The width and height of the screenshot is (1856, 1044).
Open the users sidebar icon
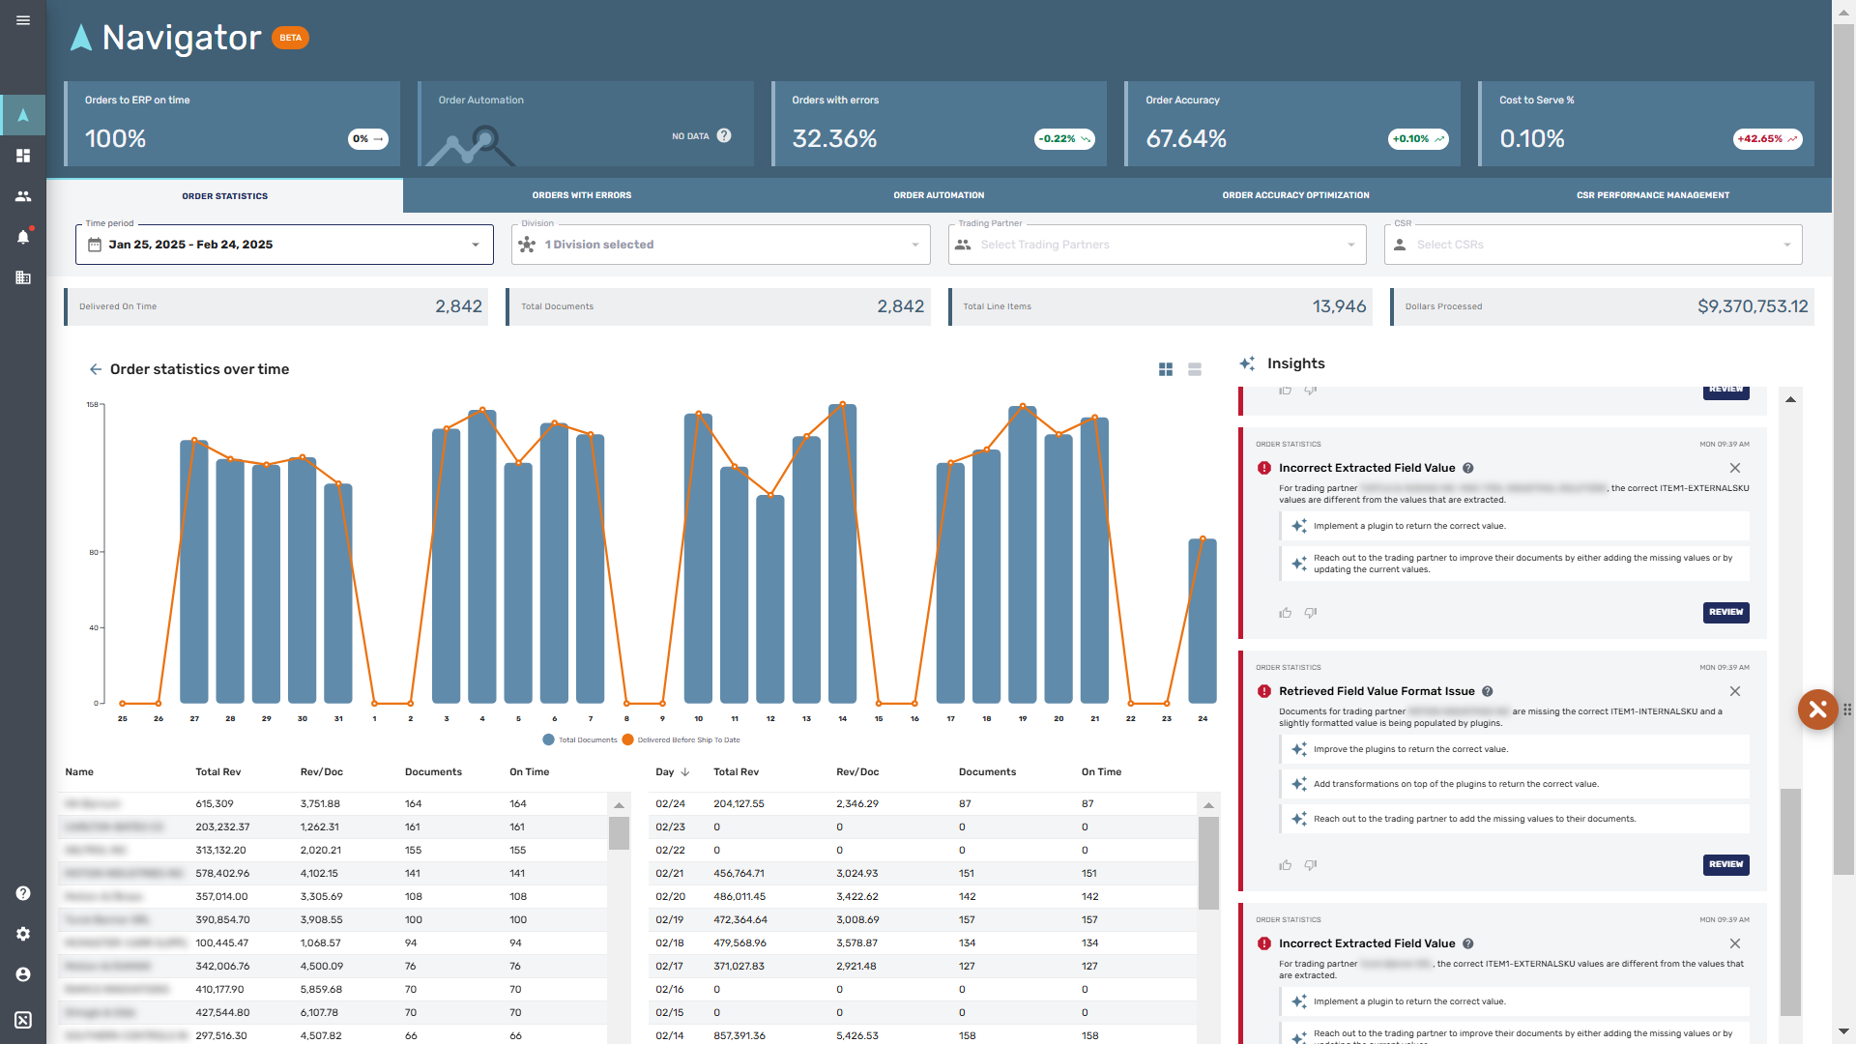coord(23,196)
